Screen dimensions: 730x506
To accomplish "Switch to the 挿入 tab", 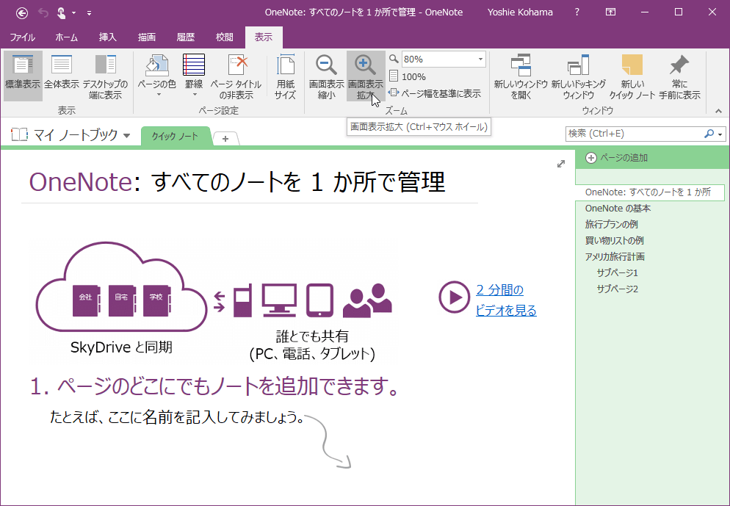I will coord(107,37).
